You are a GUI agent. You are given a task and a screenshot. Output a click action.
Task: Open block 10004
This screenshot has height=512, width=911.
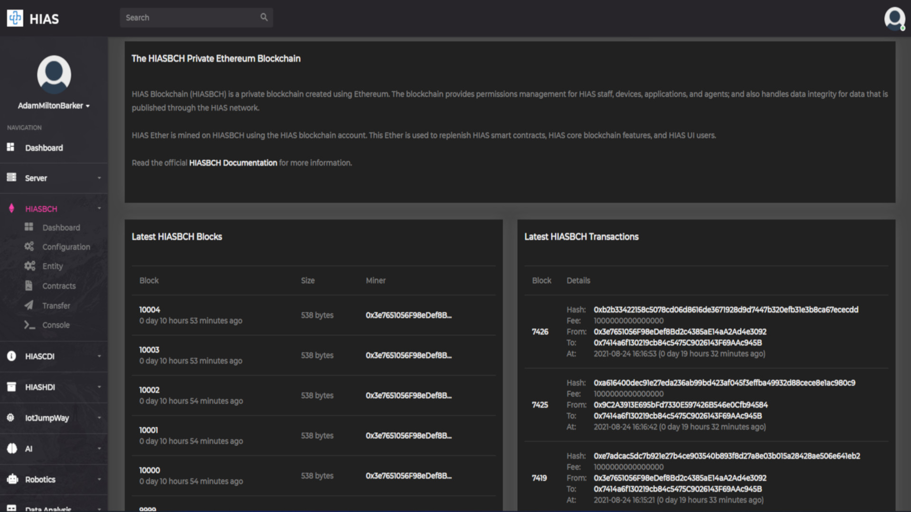[x=149, y=310]
